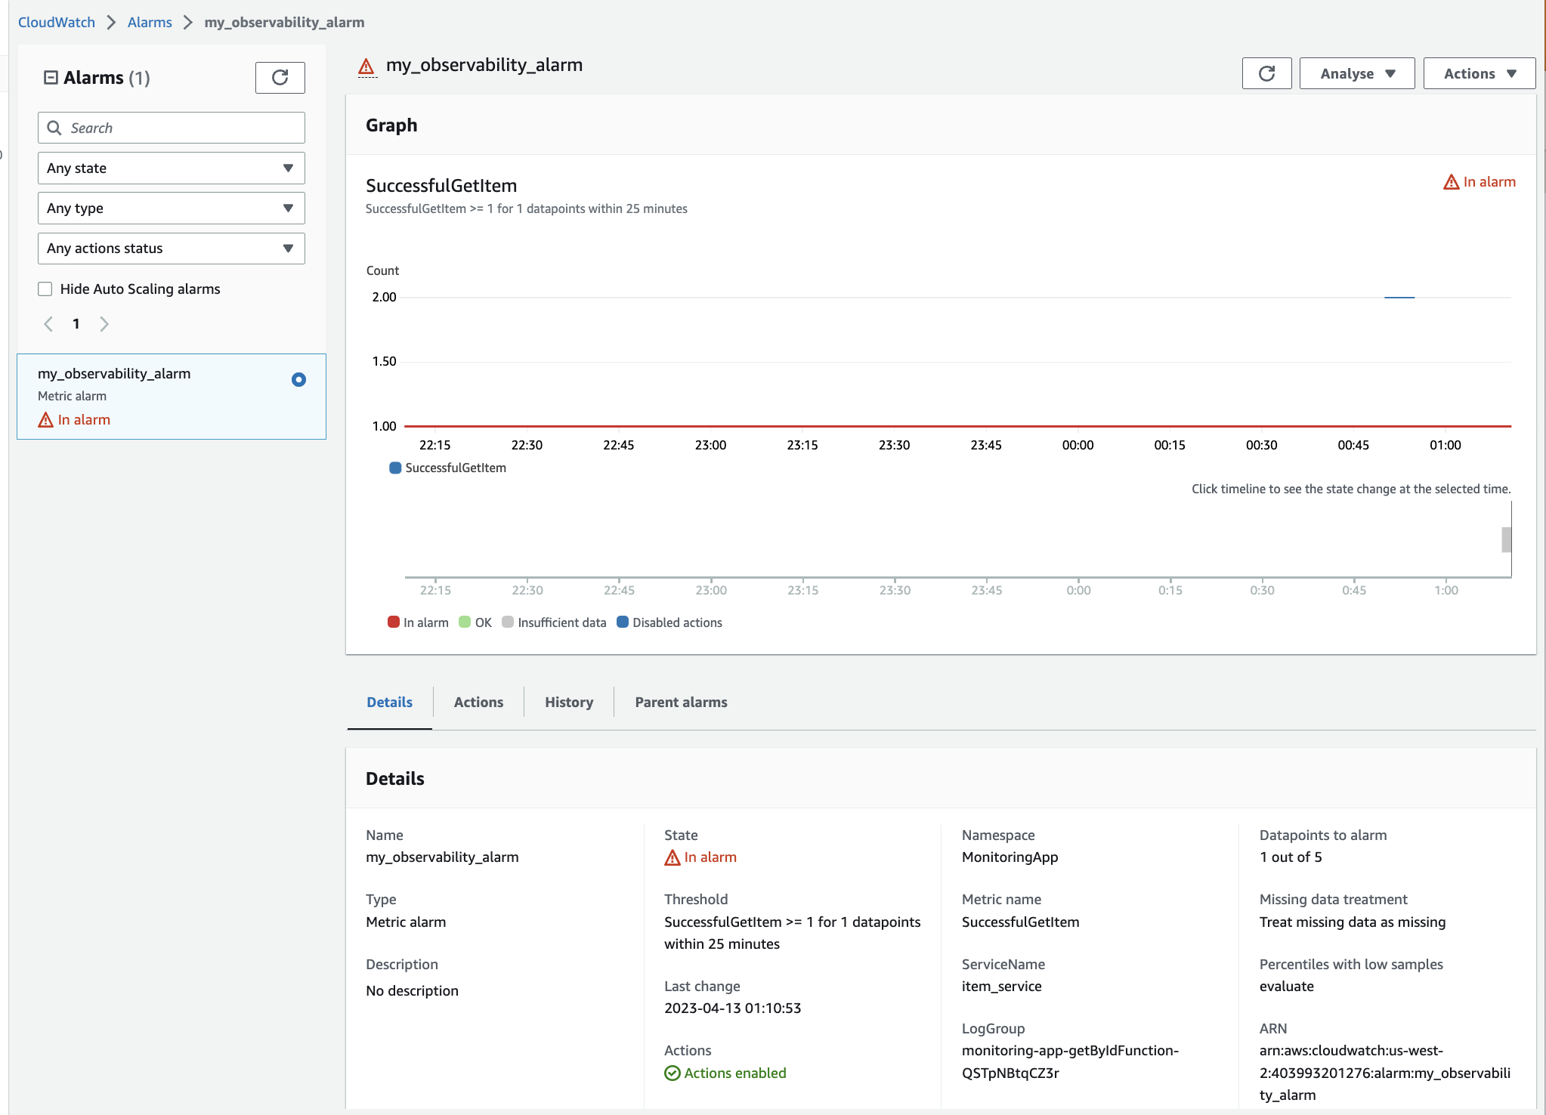Open the Parent alarms tab
Screen dimensions: 1546x1115
681,703
